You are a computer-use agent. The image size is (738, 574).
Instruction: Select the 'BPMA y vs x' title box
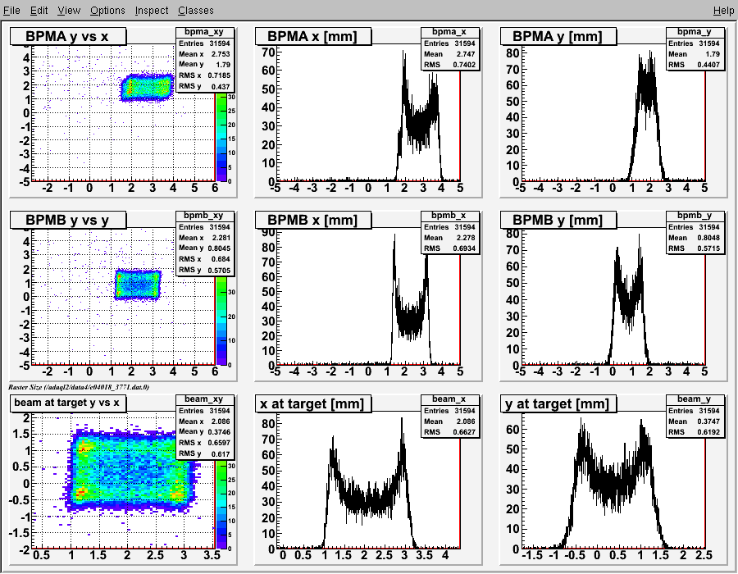68,36
